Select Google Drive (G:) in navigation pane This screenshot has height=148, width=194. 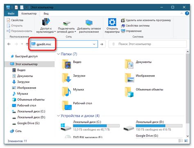click(26, 123)
